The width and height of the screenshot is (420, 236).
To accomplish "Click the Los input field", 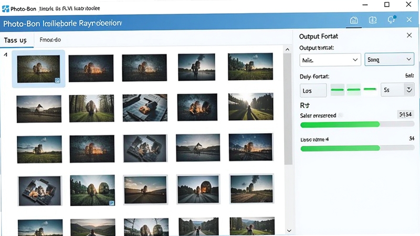I will point(313,90).
